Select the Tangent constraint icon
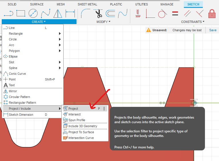The height and width of the screenshot is (161, 219). point(163,13)
